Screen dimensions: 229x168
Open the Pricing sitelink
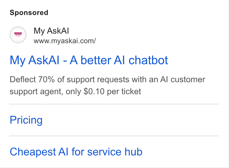tap(26, 120)
